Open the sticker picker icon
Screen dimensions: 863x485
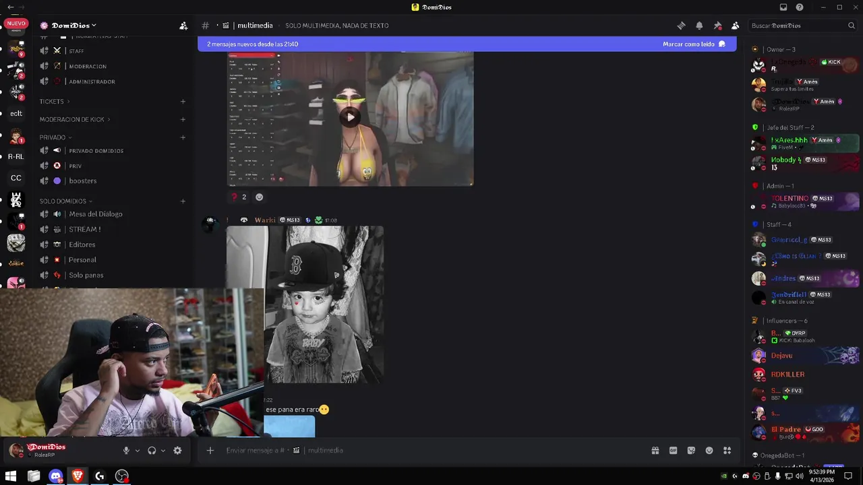[x=691, y=451]
